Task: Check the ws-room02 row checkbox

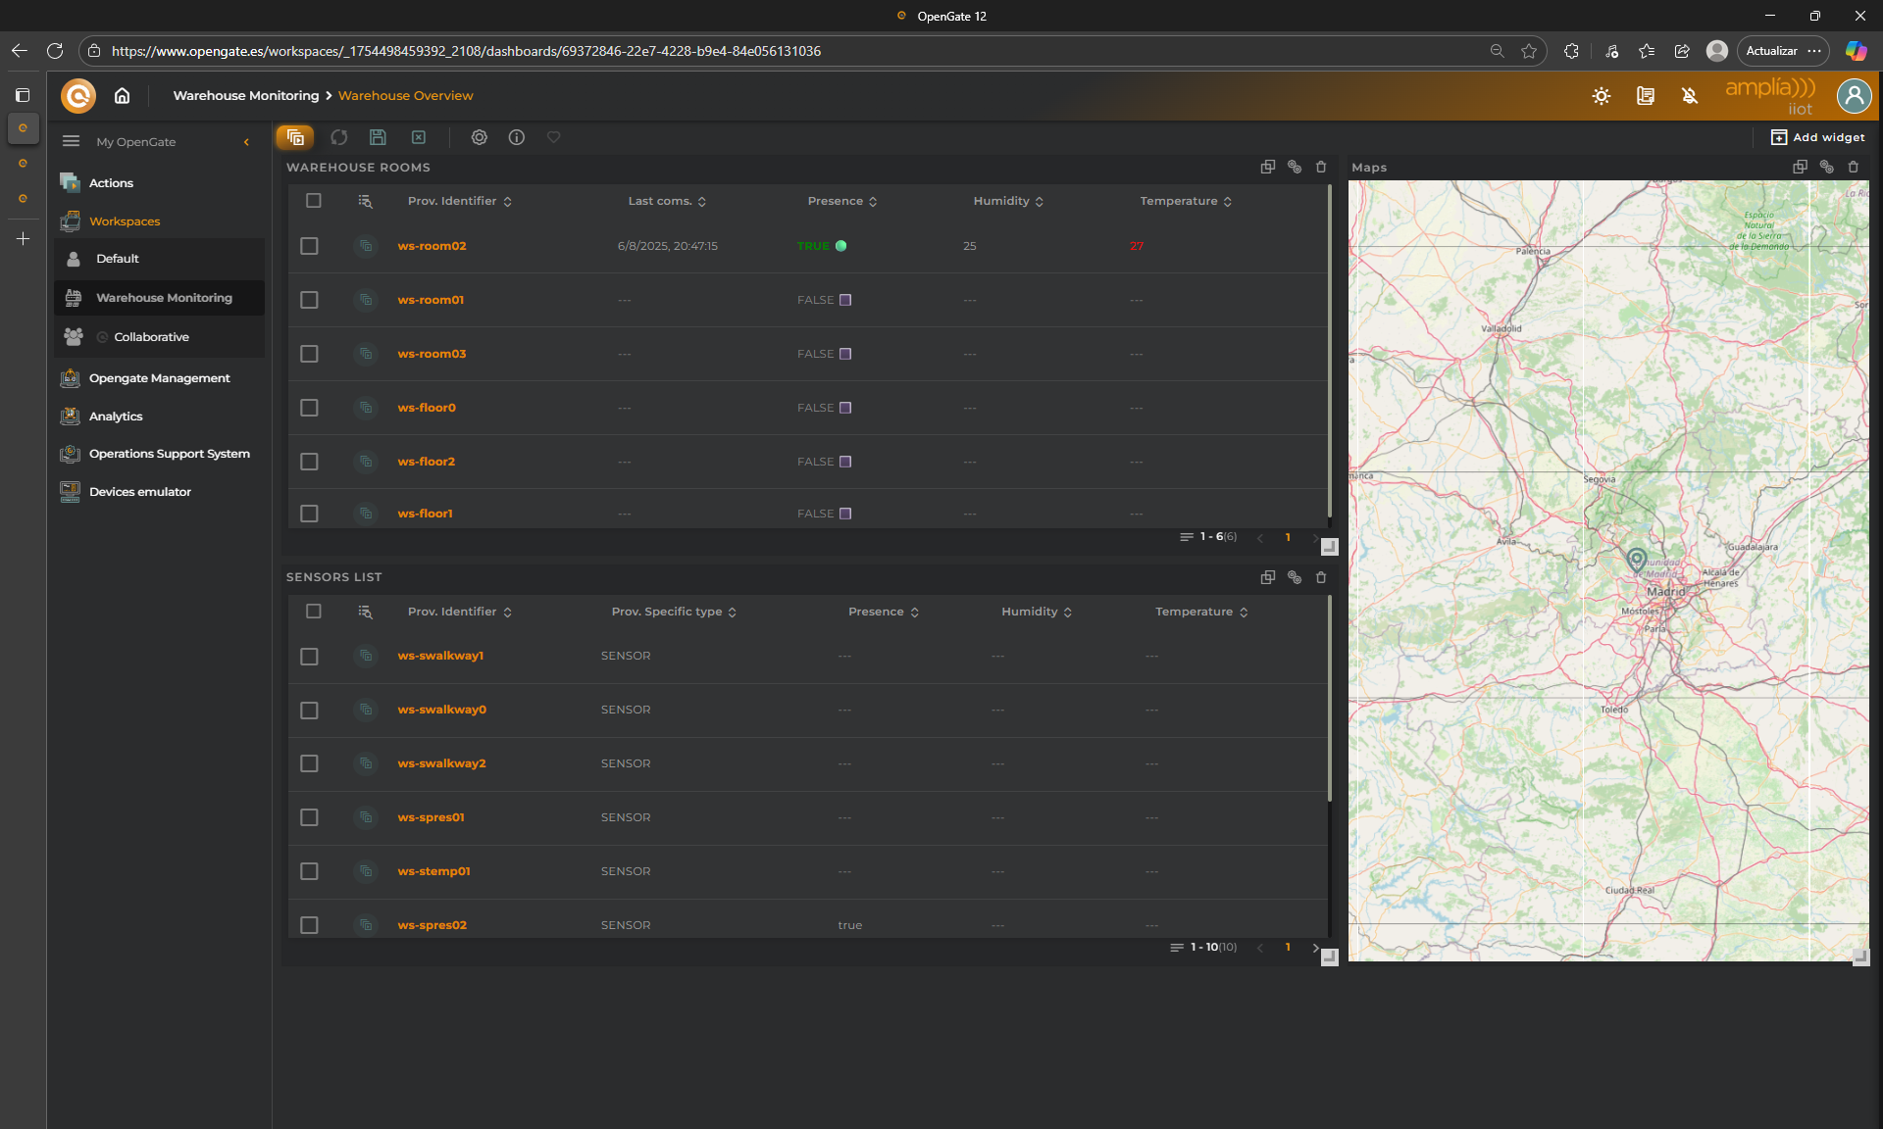Action: pos(310,246)
